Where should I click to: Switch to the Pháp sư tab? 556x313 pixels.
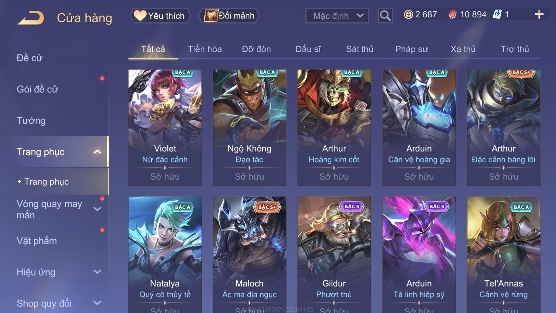tap(411, 49)
